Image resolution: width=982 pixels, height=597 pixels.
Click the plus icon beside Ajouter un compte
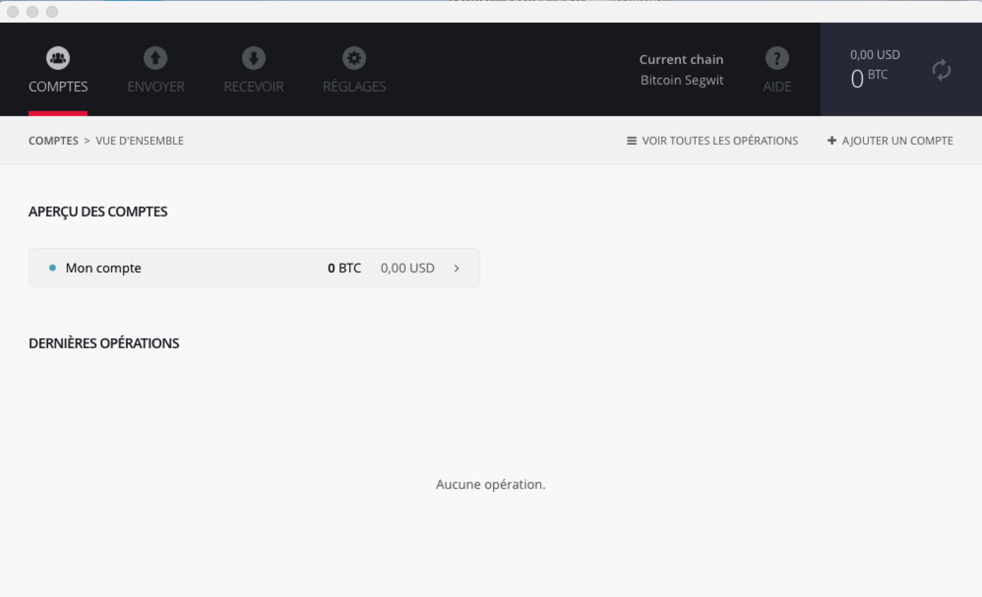click(x=832, y=140)
